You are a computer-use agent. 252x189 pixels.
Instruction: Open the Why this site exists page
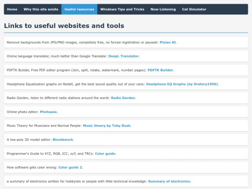click(41, 9)
